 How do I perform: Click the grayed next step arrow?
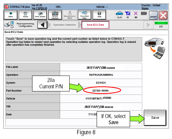pos(148,25)
